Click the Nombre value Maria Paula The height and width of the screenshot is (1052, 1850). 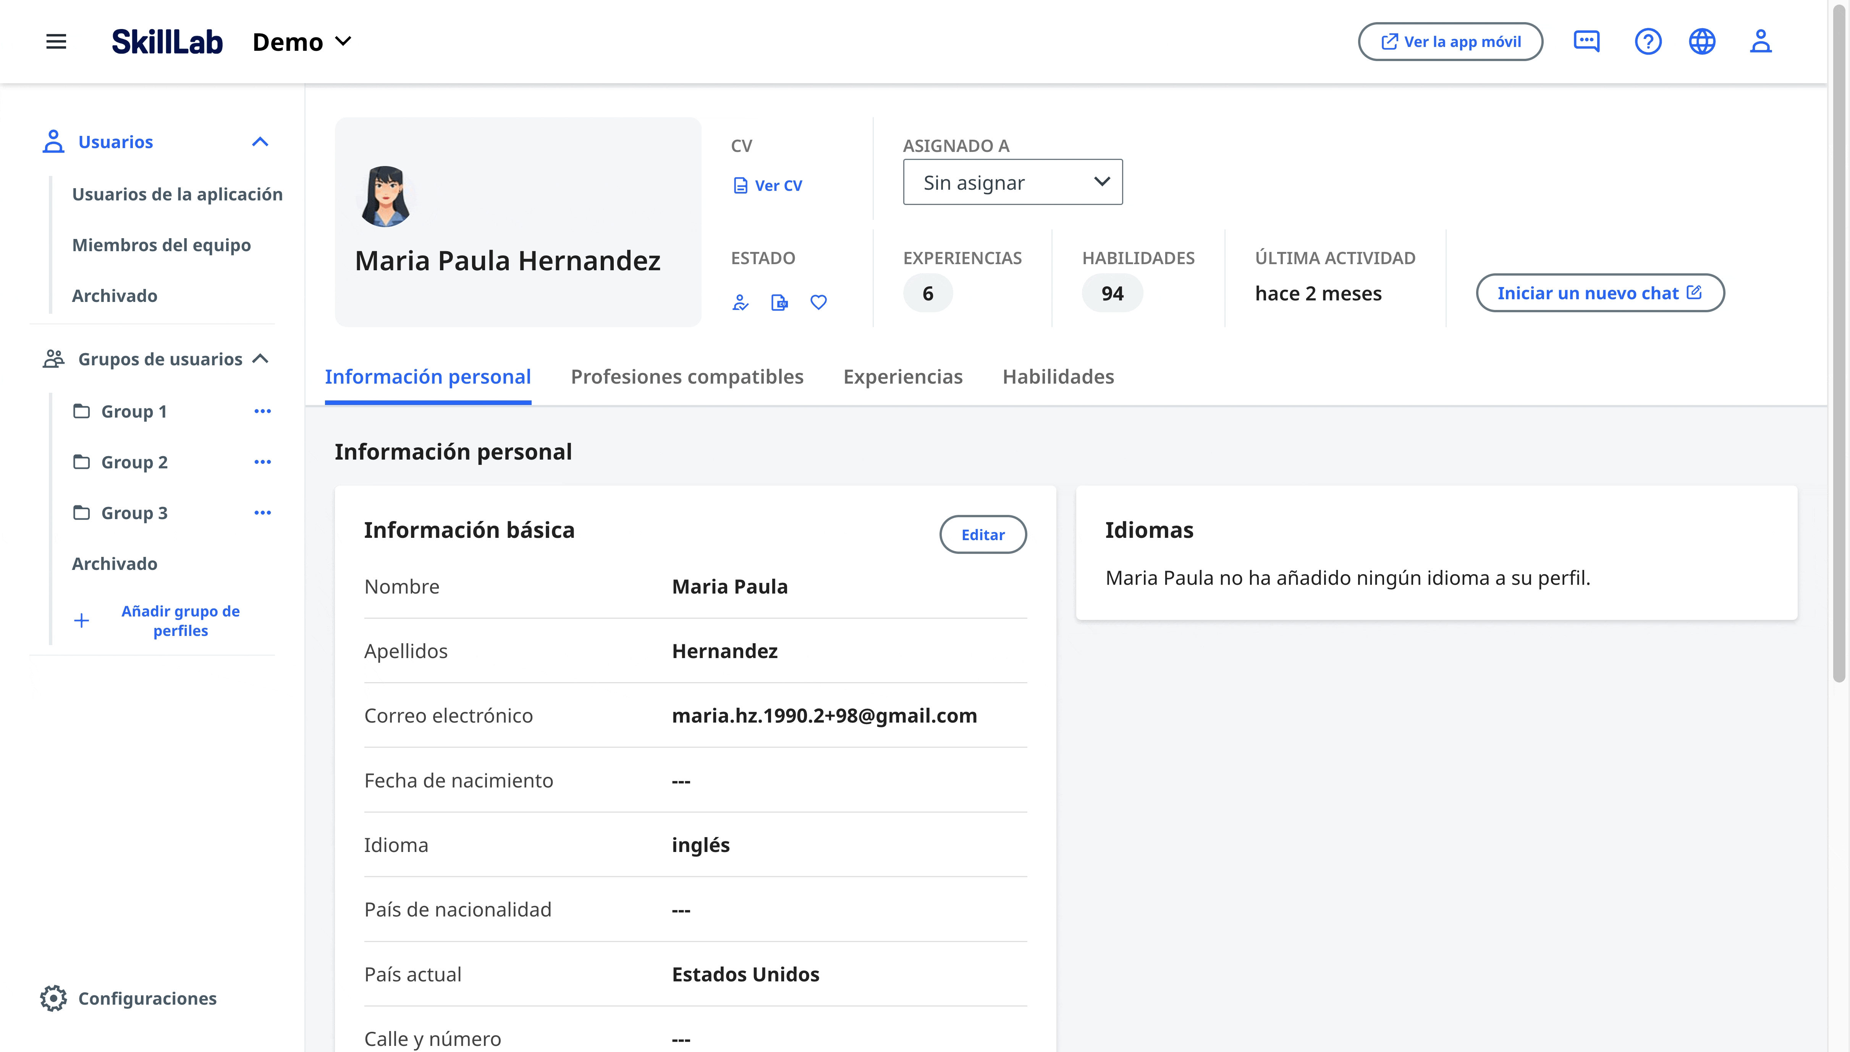(729, 586)
